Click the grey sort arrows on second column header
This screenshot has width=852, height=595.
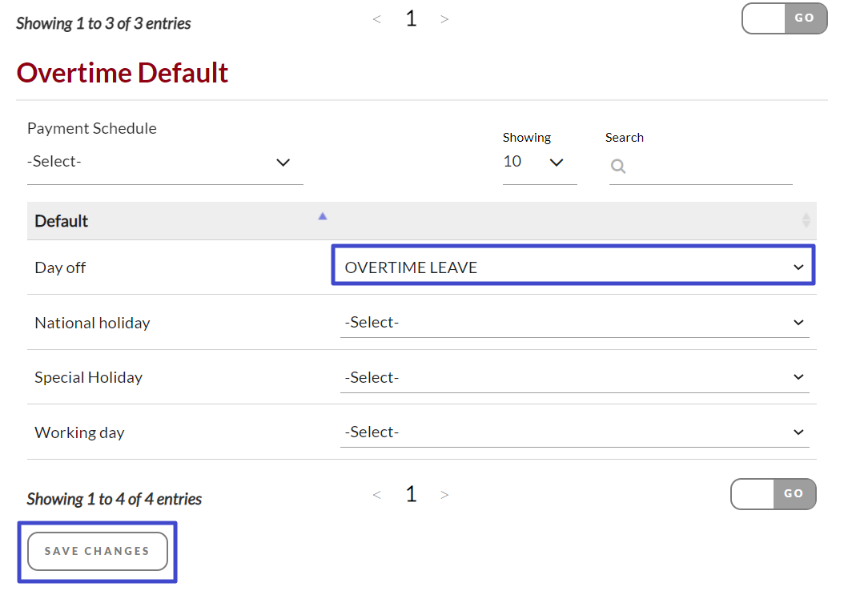tap(806, 220)
